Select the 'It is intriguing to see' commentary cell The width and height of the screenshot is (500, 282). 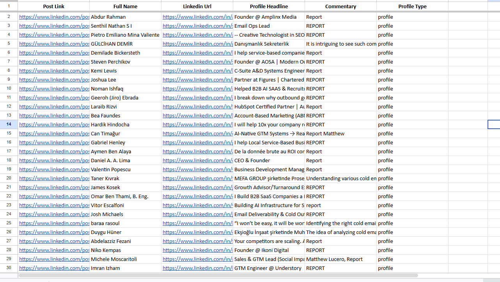pyautogui.click(x=341, y=44)
